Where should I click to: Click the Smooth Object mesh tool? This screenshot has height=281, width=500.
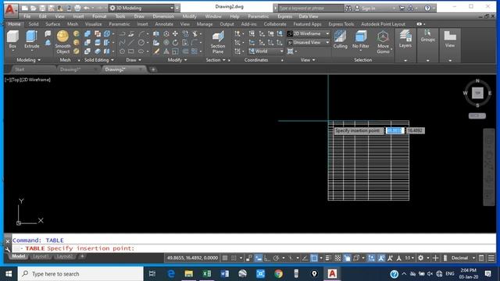coord(62,41)
